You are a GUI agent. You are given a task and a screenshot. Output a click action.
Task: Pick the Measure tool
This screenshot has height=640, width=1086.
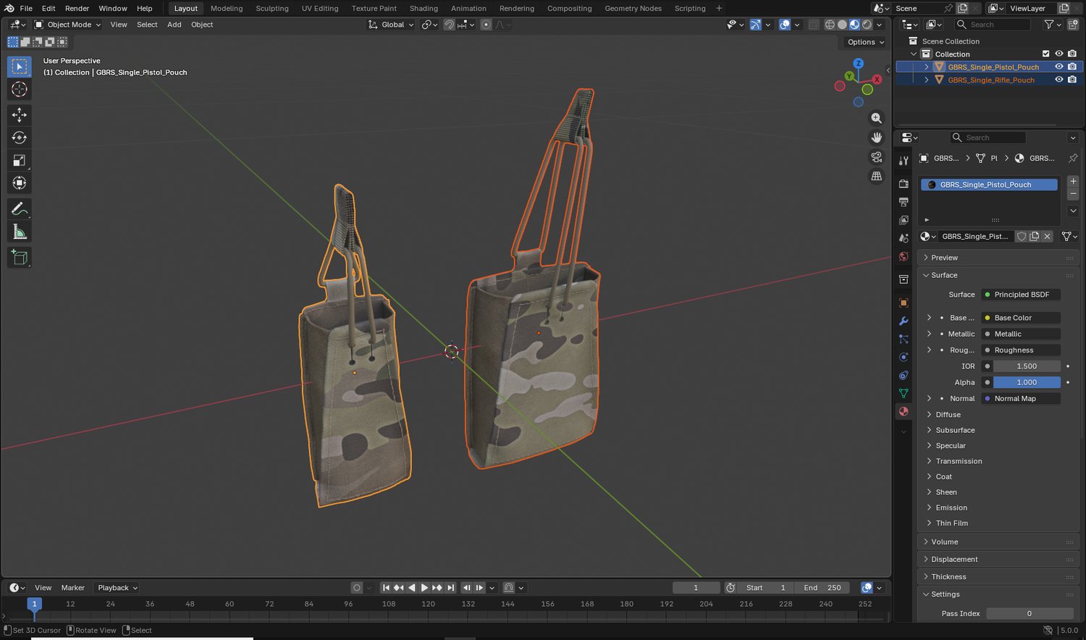click(x=20, y=232)
